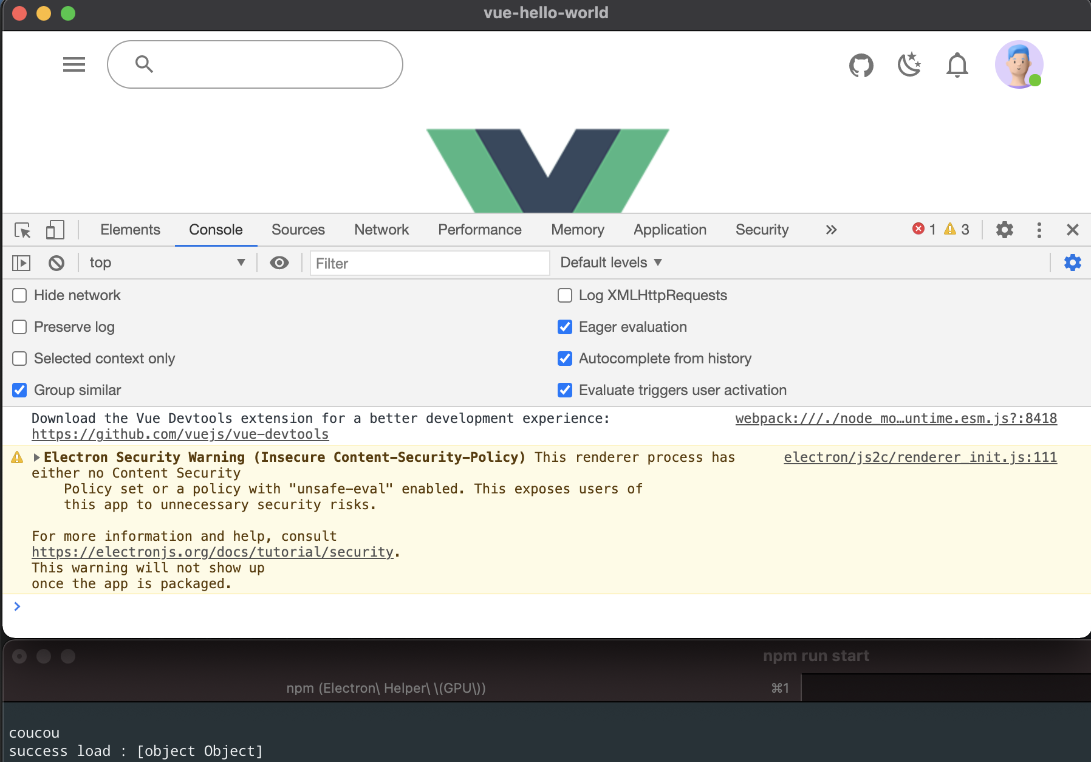This screenshot has height=762, width=1091.
Task: Click 'once the app is packaged.' text
Action: [x=132, y=584]
